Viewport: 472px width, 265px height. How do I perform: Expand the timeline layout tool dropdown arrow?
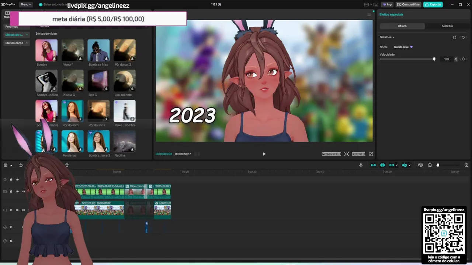click(11, 165)
